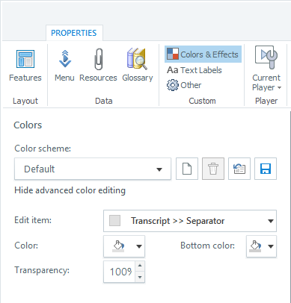Click the Edit item: label
The height and width of the screenshot is (303, 291).
point(33,220)
